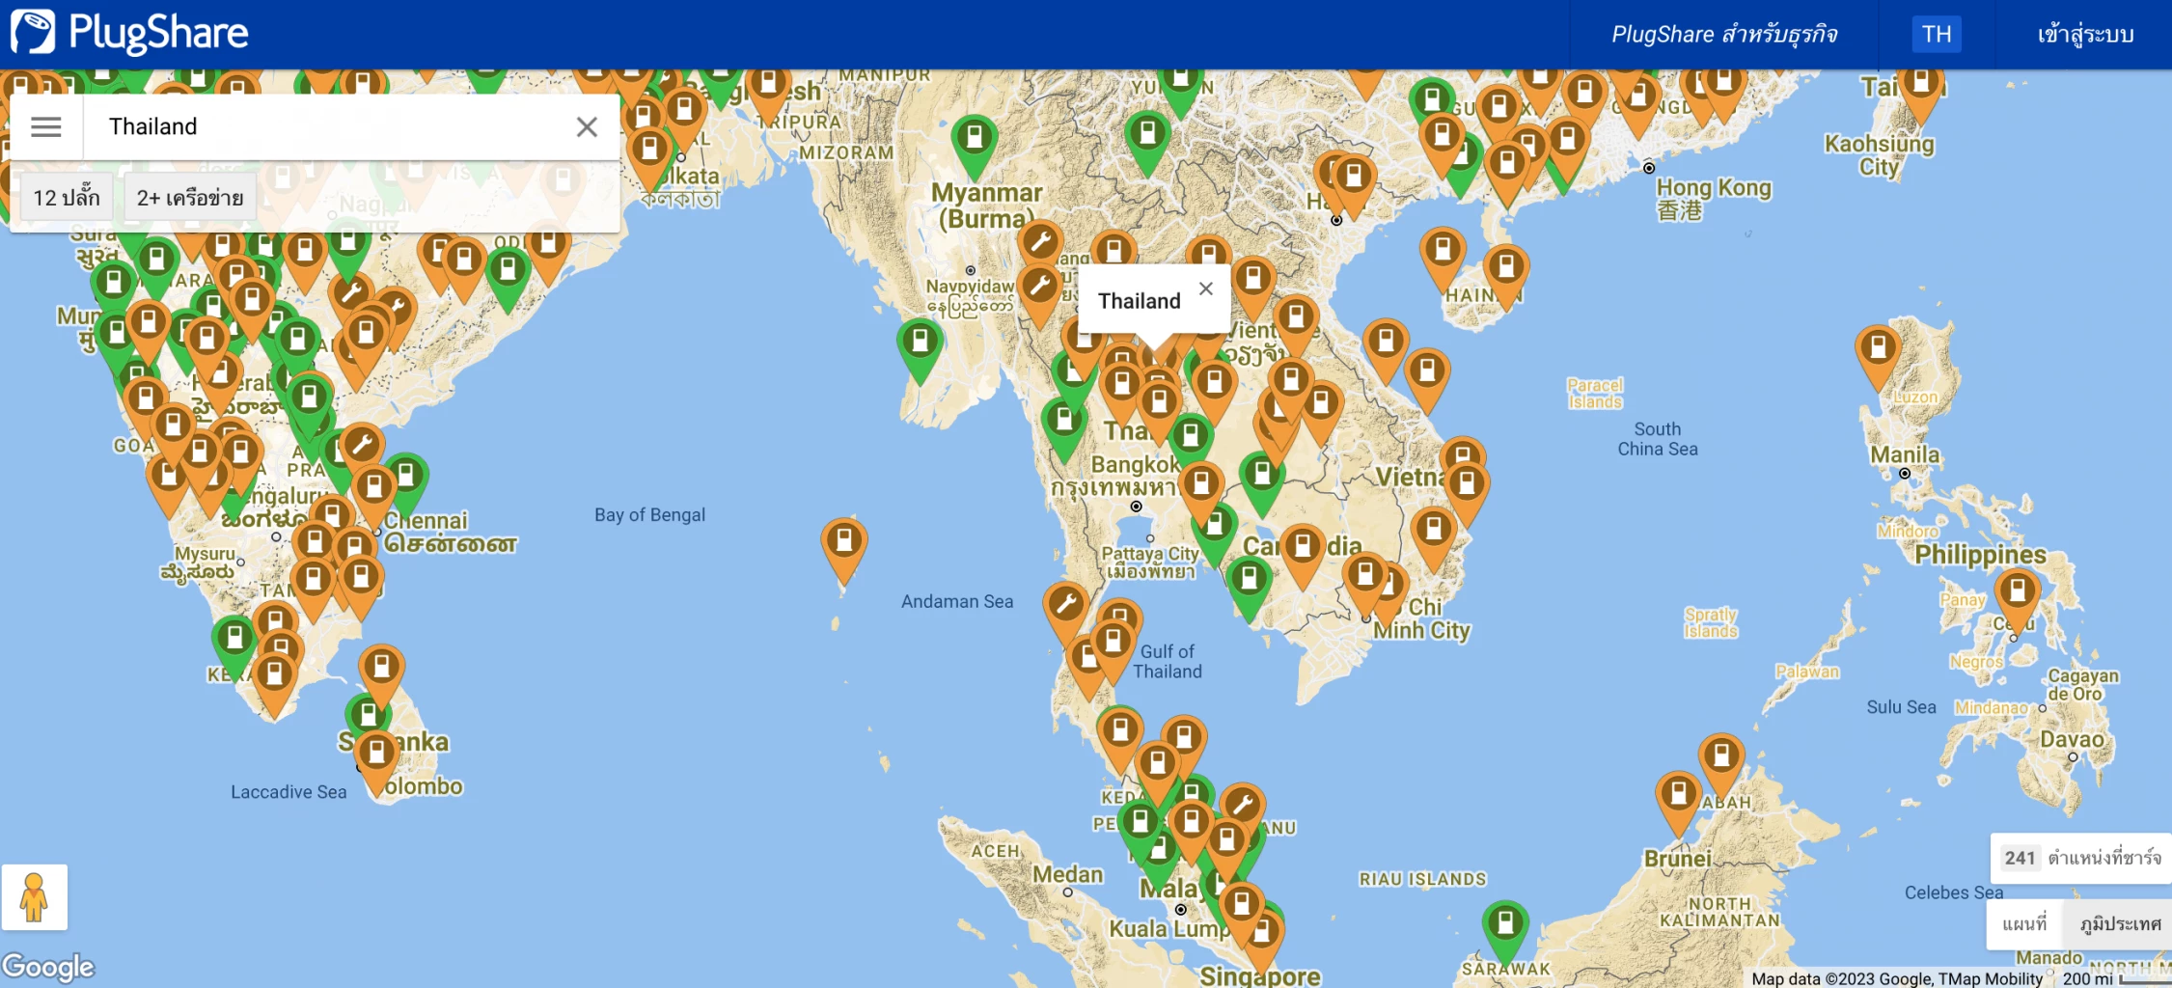Viewport: 2172px width, 988px height.
Task: Click the PlugShare logo
Action: 130,32
